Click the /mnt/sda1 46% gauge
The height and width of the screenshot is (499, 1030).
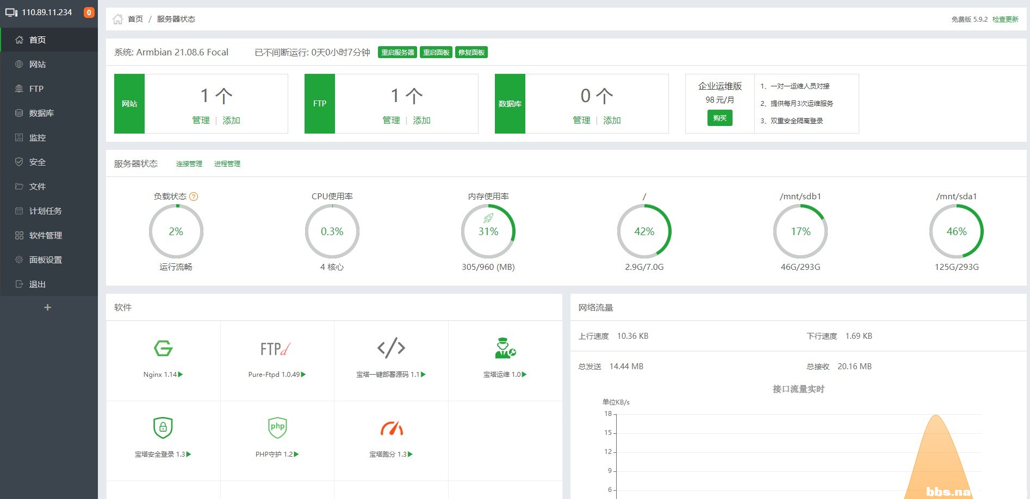pos(957,231)
